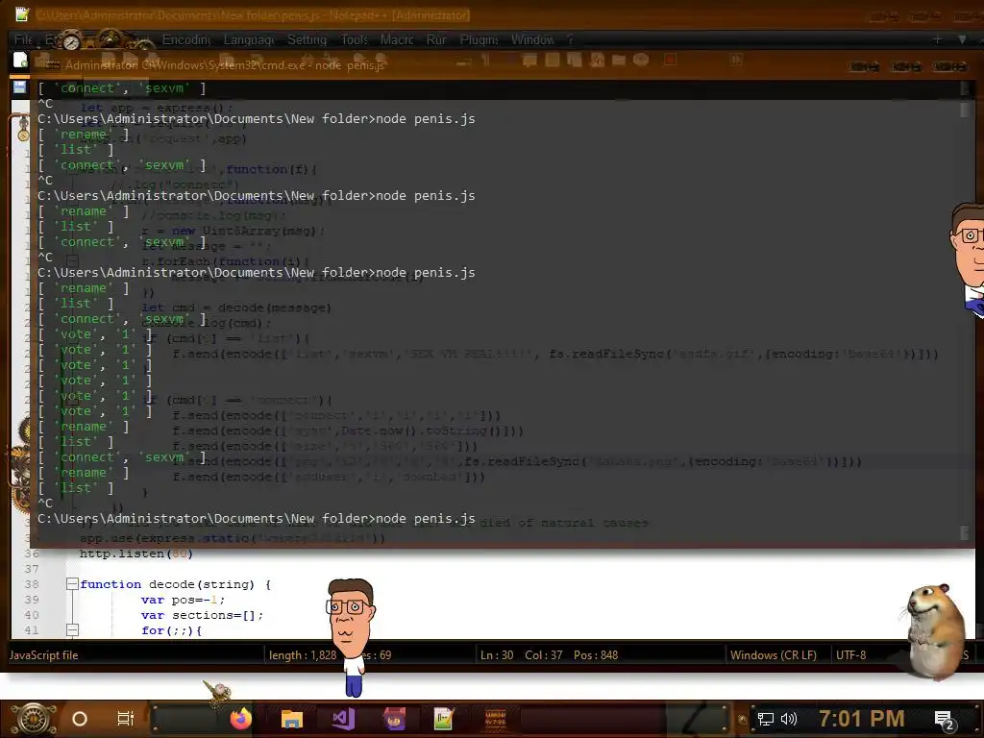Open the Plugins menu
The image size is (984, 738).
coord(480,39)
